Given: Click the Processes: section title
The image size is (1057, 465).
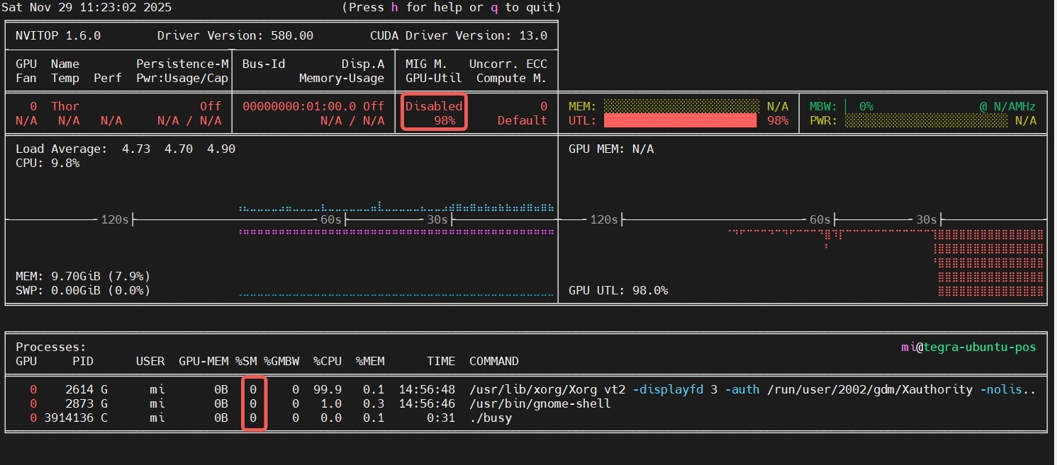Looking at the screenshot, I should click(51, 347).
